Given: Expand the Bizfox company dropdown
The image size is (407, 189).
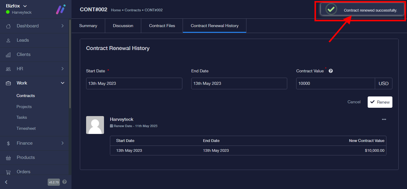Looking at the screenshot, I should 25,6.
